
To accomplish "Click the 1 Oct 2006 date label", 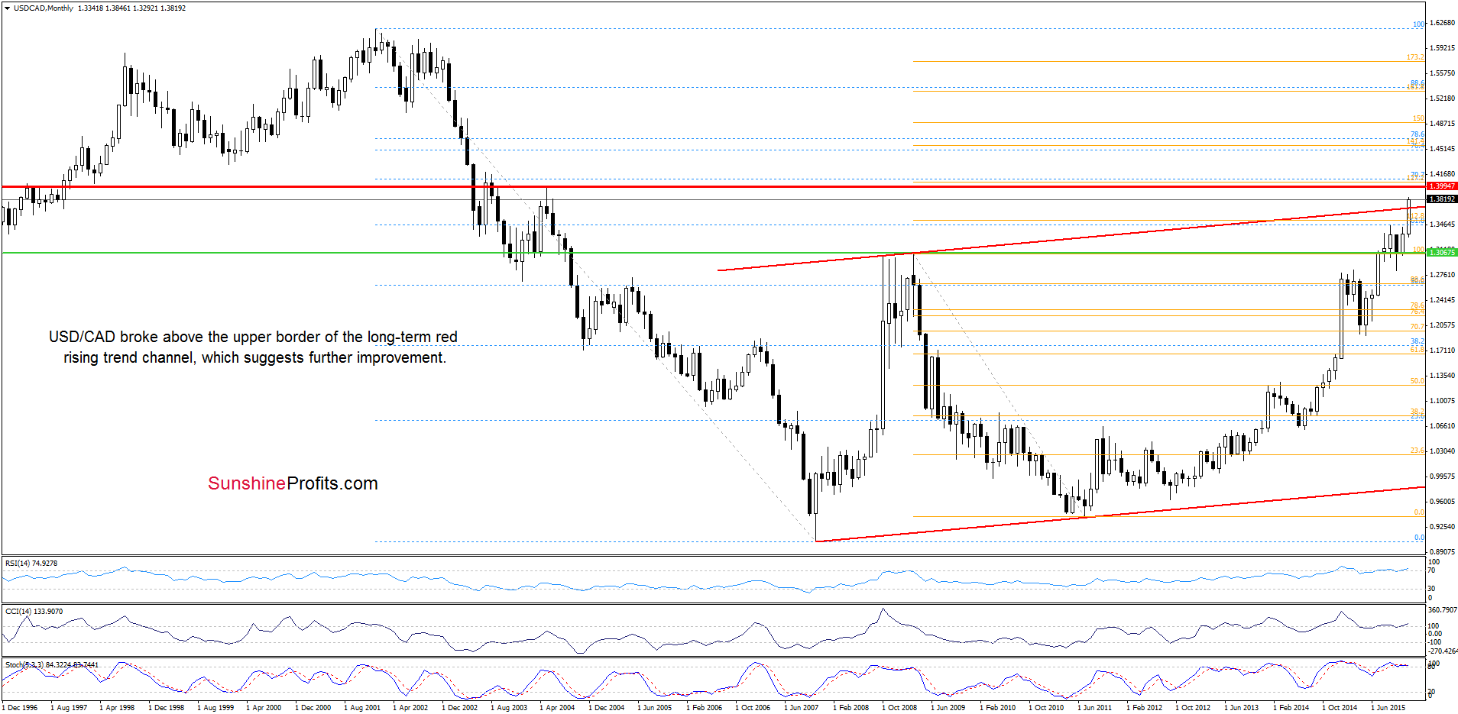I will coord(753,708).
